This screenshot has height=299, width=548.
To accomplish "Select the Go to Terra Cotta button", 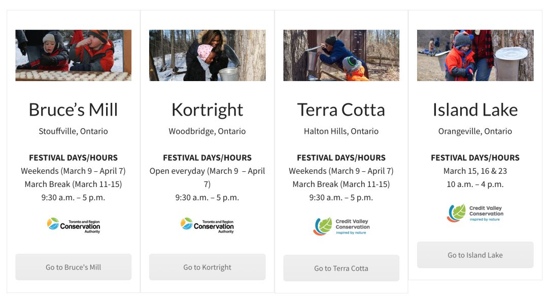I will coord(341,268).
